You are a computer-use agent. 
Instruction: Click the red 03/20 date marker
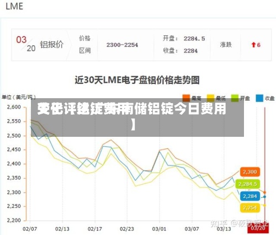coord(258,228)
